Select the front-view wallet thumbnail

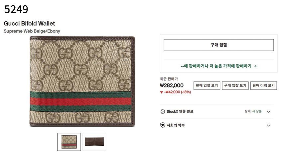(69, 141)
